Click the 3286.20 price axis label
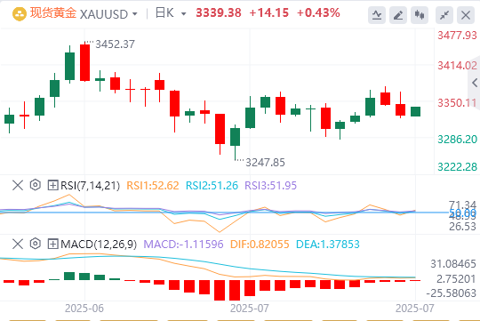This screenshot has width=480, height=321. (457, 140)
